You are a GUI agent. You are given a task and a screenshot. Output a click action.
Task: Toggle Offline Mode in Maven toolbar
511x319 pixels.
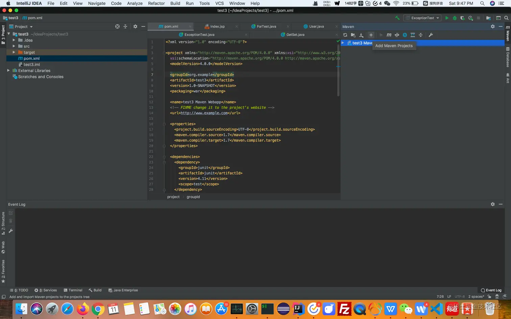[397, 35]
